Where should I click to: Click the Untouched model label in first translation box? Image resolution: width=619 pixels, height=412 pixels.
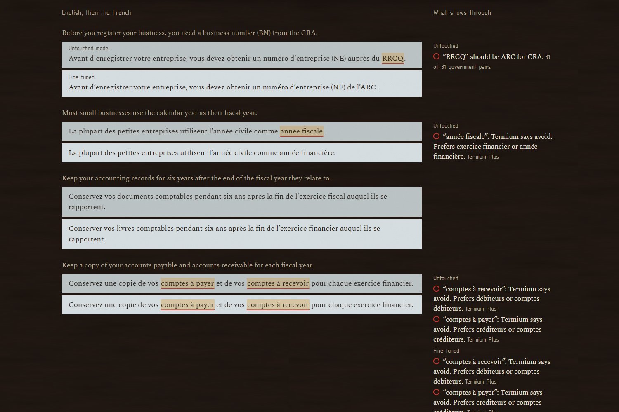pos(89,48)
